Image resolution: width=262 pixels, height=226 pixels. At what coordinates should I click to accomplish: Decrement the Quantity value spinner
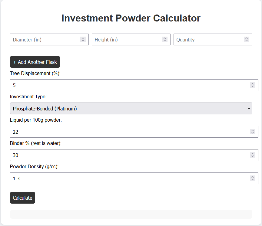point(247,41)
